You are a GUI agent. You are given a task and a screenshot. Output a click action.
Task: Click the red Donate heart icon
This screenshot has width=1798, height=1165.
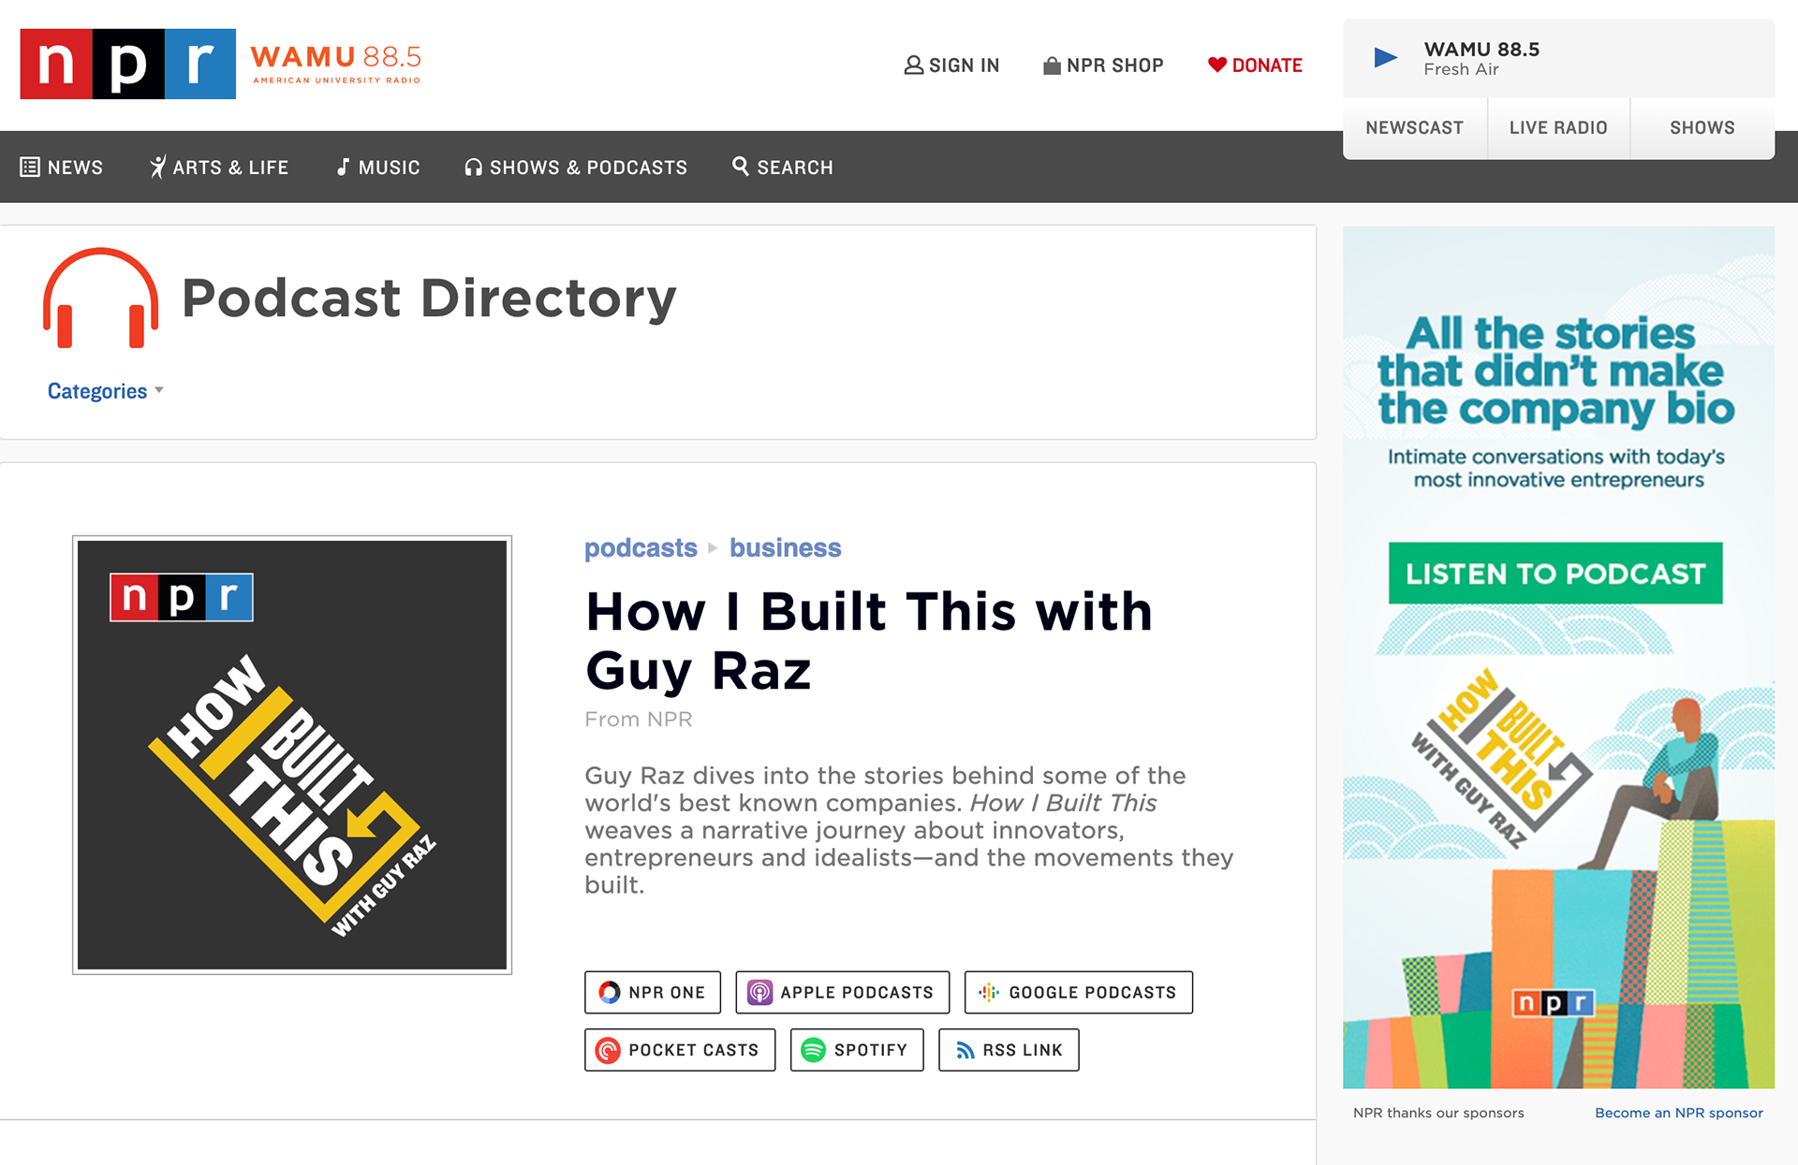click(x=1216, y=66)
